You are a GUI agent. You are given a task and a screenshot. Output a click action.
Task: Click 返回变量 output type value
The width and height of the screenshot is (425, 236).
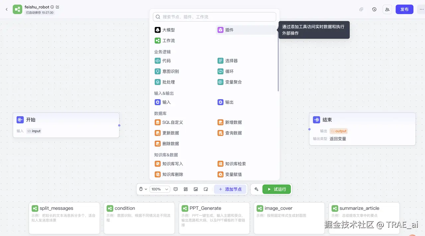pos(338,139)
